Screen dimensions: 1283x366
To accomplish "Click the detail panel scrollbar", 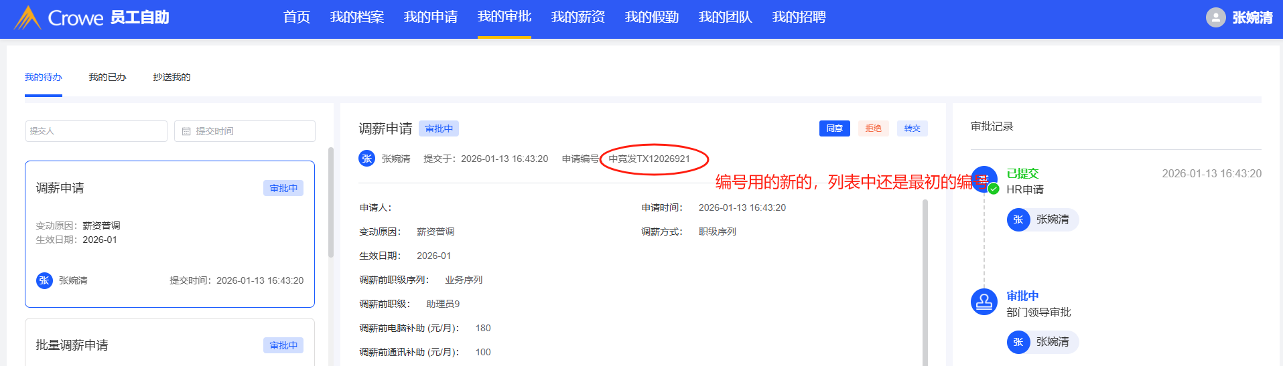I will 925,282.
